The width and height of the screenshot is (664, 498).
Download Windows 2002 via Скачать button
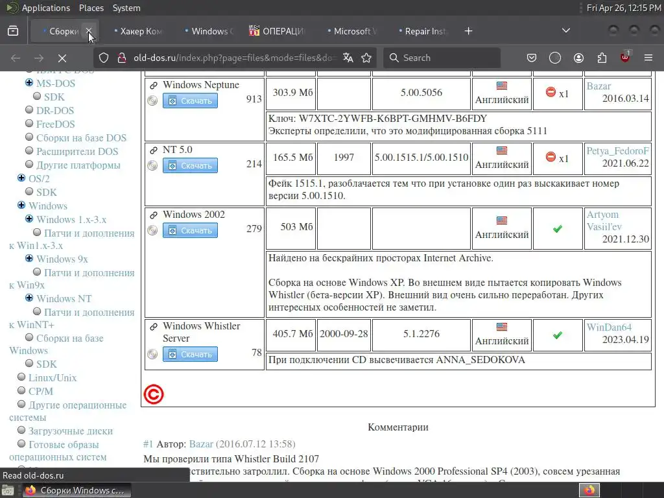190,230
